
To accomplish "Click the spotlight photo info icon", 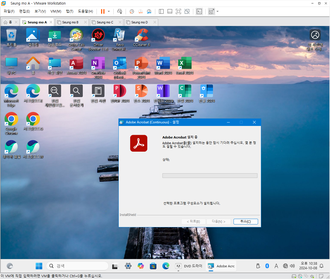I will pyautogui.click(x=315, y=40).
